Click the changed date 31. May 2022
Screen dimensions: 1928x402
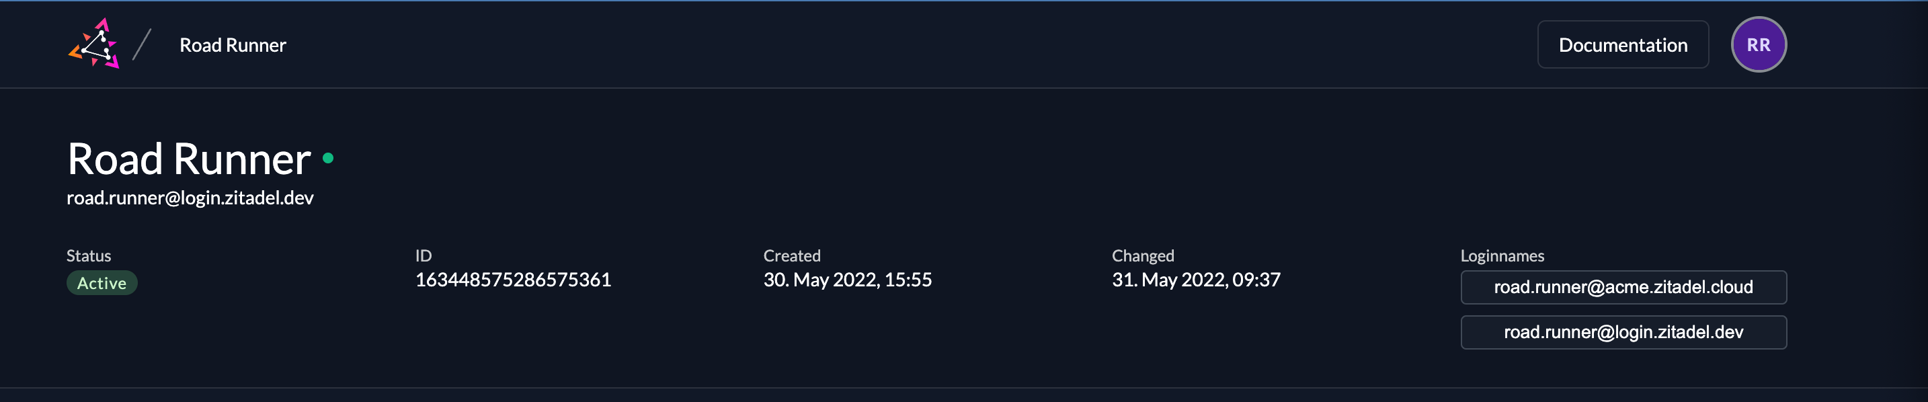click(1195, 280)
